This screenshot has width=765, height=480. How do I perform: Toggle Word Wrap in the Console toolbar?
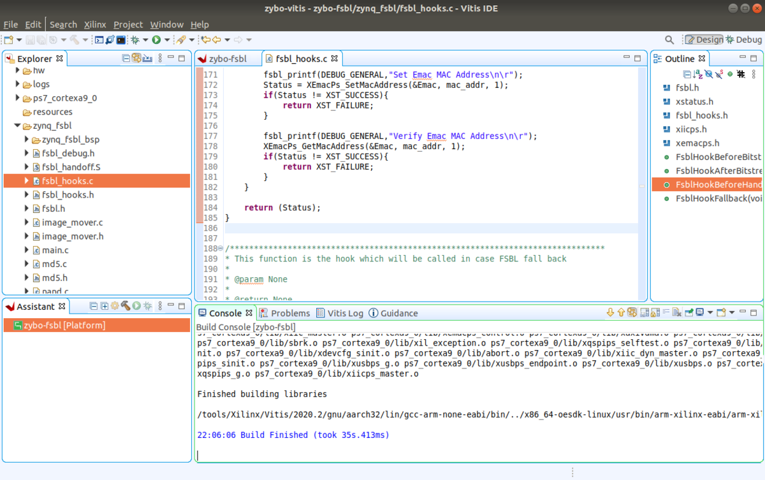(x=666, y=311)
